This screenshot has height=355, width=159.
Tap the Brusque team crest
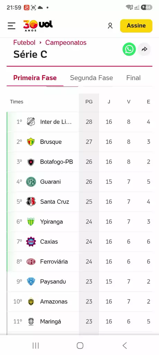tap(31, 142)
